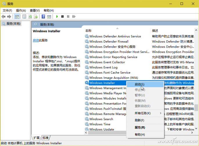This screenshot has height=146, width=199.
Task: Click gear icon beside Windows Image Acquisition
Action: coord(87,77)
